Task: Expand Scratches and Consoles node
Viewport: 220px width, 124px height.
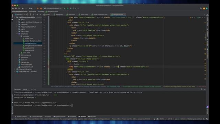Action: (15, 72)
